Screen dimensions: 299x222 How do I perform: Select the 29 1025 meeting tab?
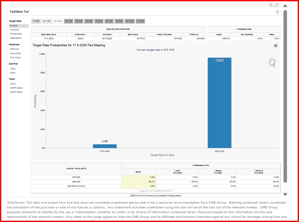[x=47, y=21]
